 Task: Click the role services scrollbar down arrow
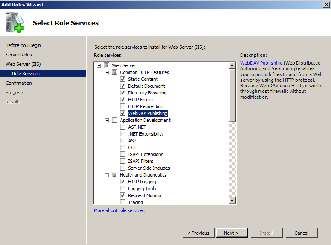(x=232, y=201)
